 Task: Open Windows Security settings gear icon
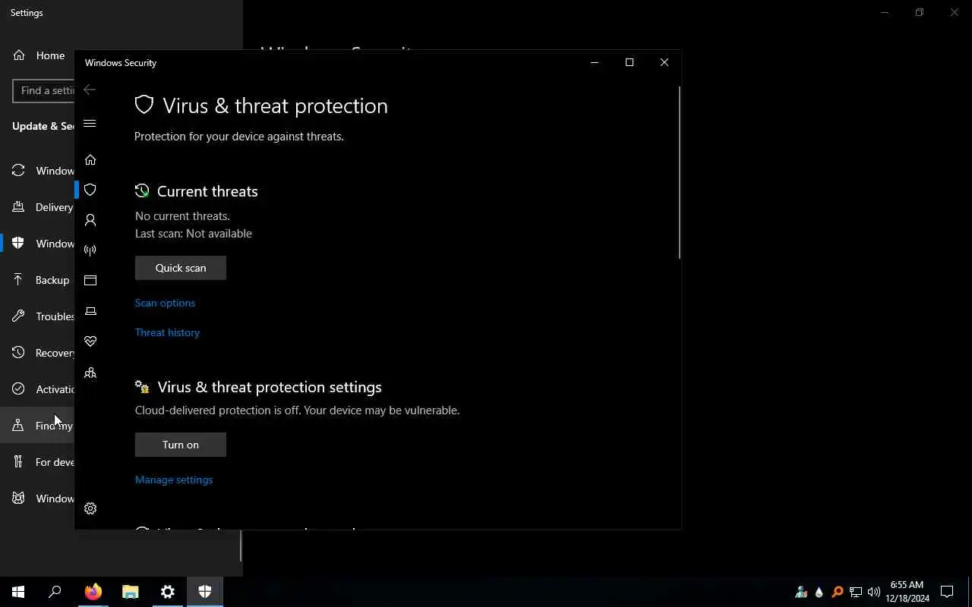(90, 508)
